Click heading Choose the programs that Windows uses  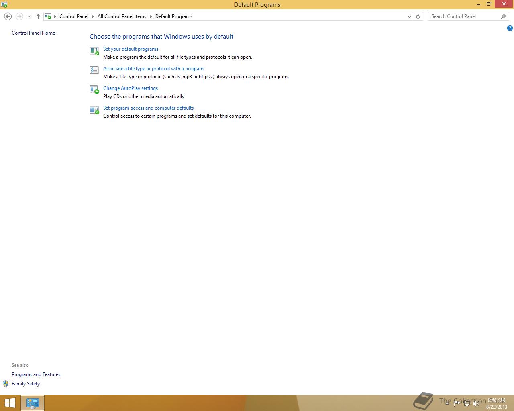161,36
